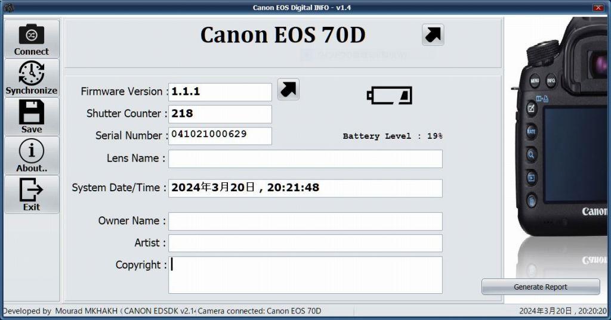
Task: Click into the Copyright text area
Action: [305, 275]
